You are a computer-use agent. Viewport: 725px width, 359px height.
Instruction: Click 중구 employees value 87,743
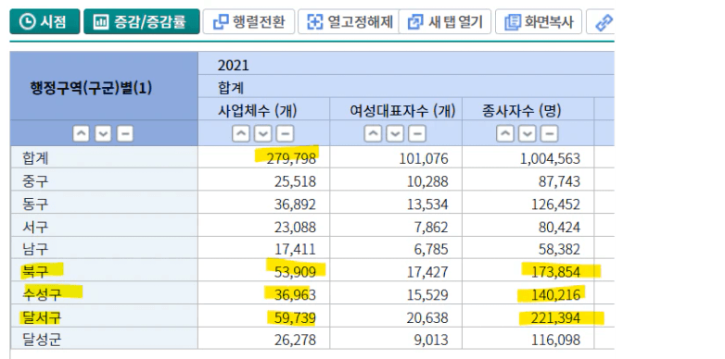(x=559, y=180)
